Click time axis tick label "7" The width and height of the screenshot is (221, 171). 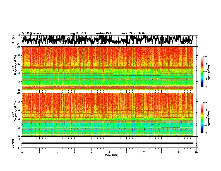(144, 153)
